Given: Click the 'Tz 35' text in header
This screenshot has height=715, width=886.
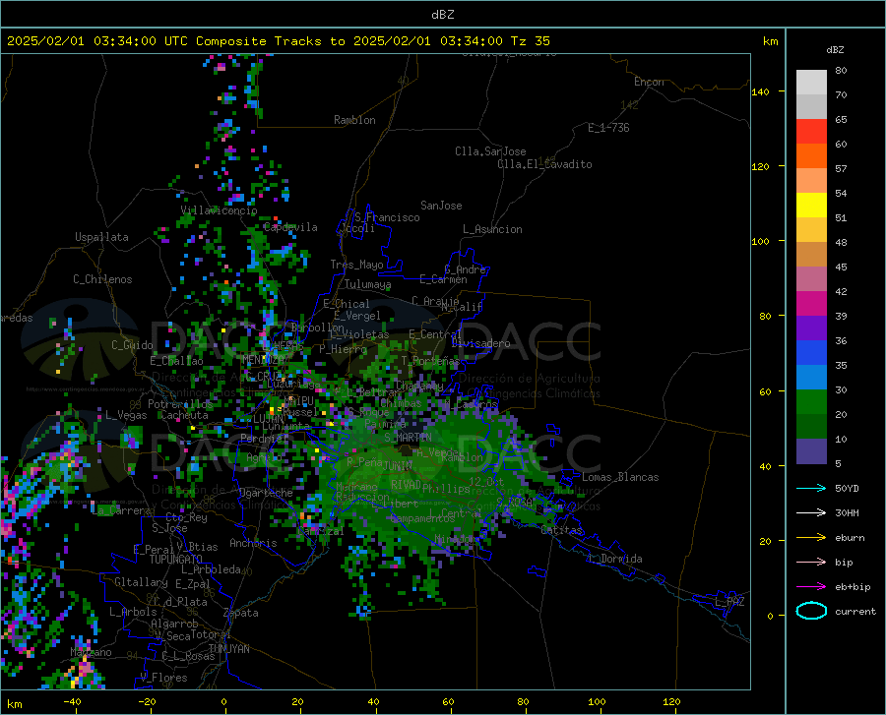Looking at the screenshot, I should pos(531,41).
